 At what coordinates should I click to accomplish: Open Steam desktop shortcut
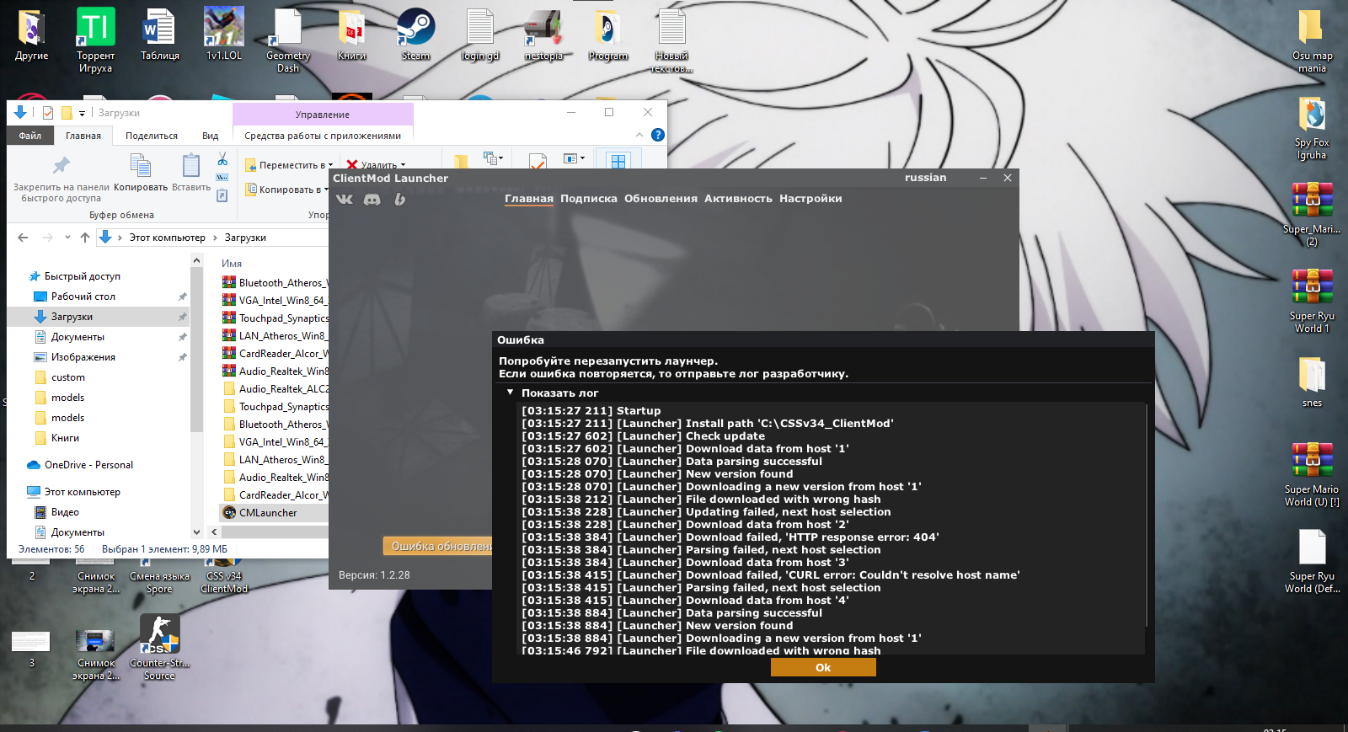point(415,35)
